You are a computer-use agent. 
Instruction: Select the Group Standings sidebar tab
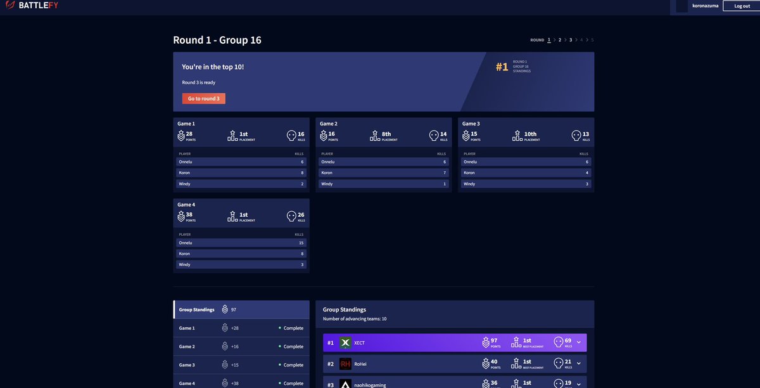[241, 309]
